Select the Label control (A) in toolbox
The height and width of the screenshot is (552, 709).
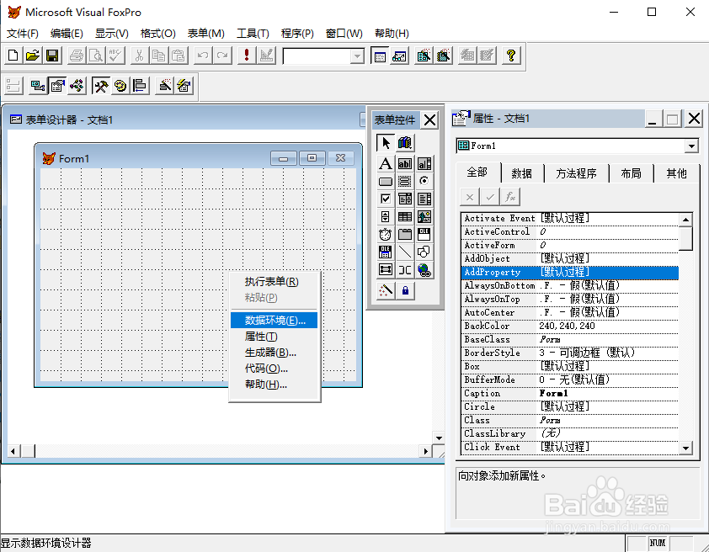[x=386, y=163]
